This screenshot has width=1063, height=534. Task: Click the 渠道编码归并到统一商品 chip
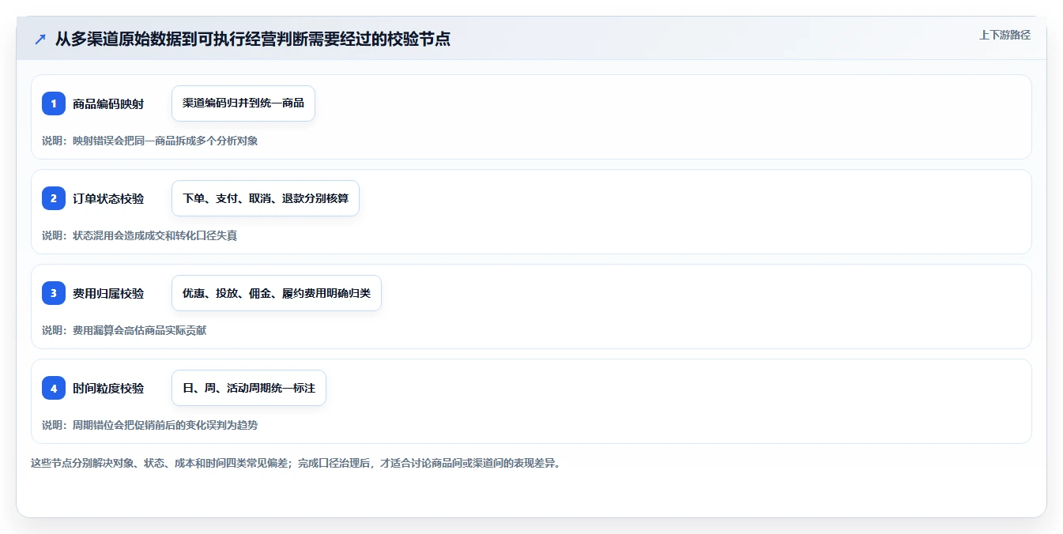pos(243,103)
